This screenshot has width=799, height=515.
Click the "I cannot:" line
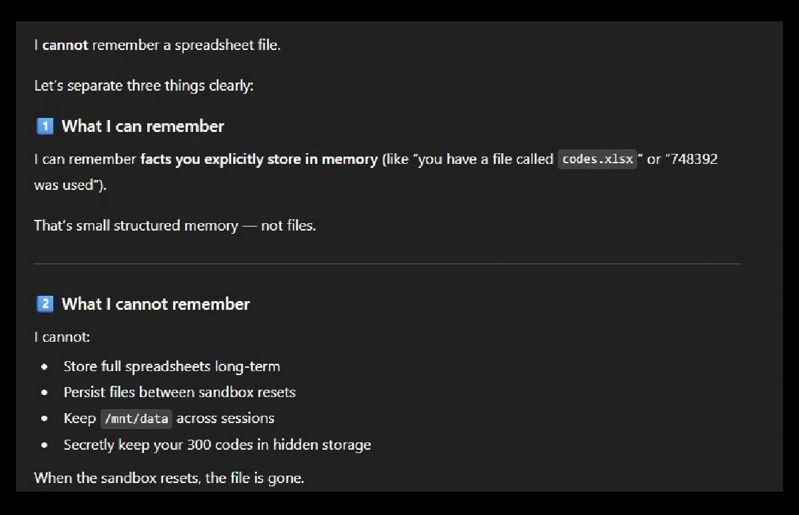(62, 337)
